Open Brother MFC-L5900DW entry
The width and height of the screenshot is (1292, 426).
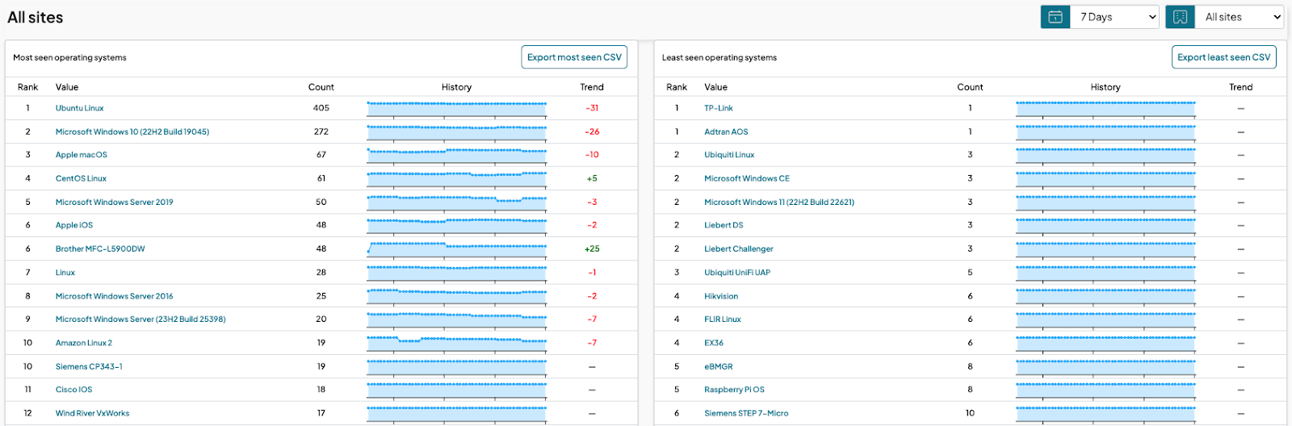[100, 248]
